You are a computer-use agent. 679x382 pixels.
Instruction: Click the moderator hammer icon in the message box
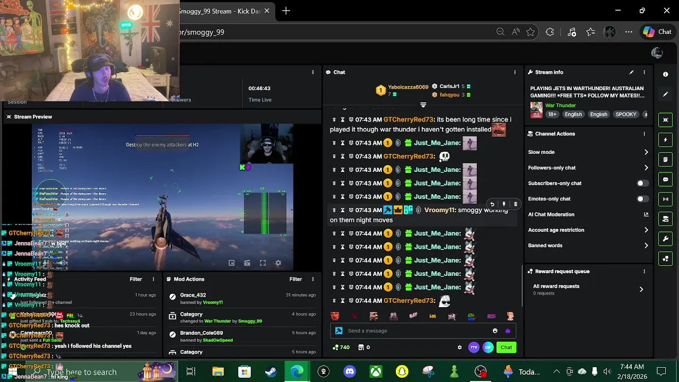pyautogui.click(x=339, y=331)
